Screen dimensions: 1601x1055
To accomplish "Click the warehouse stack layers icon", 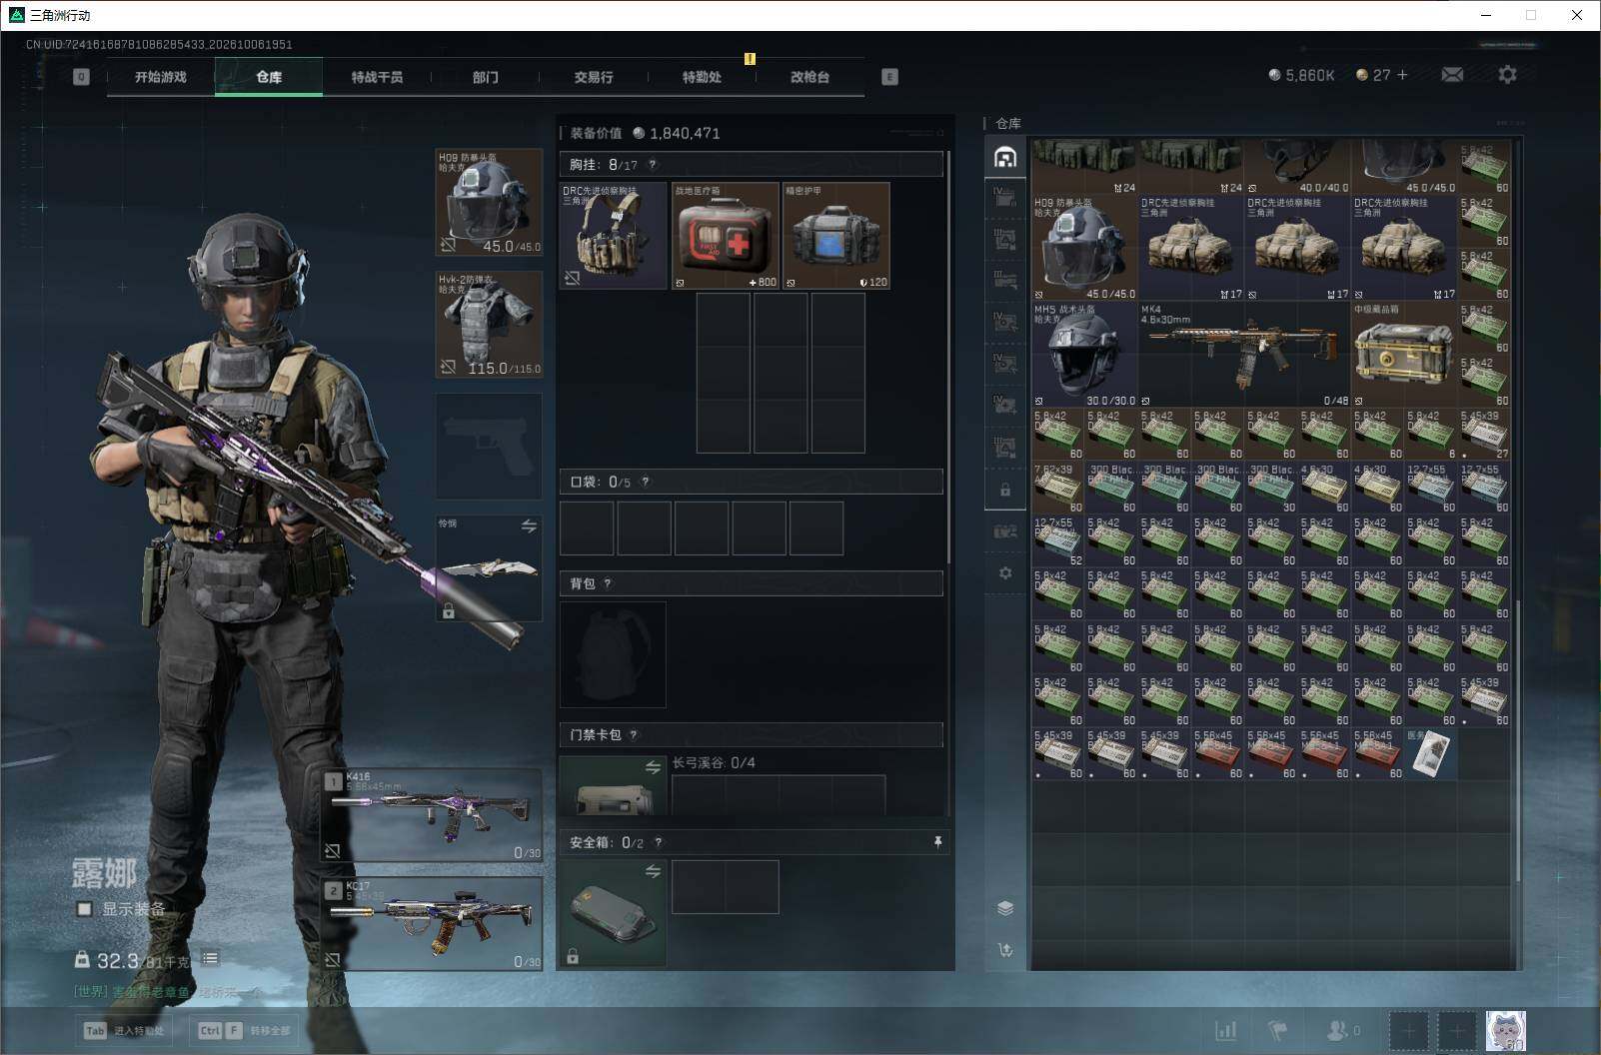I will 1005,908.
